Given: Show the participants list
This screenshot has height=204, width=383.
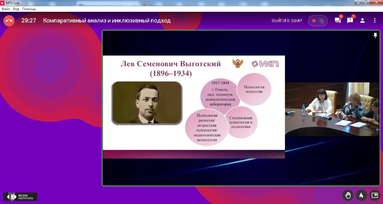Looking at the screenshot, I should click(362, 20).
